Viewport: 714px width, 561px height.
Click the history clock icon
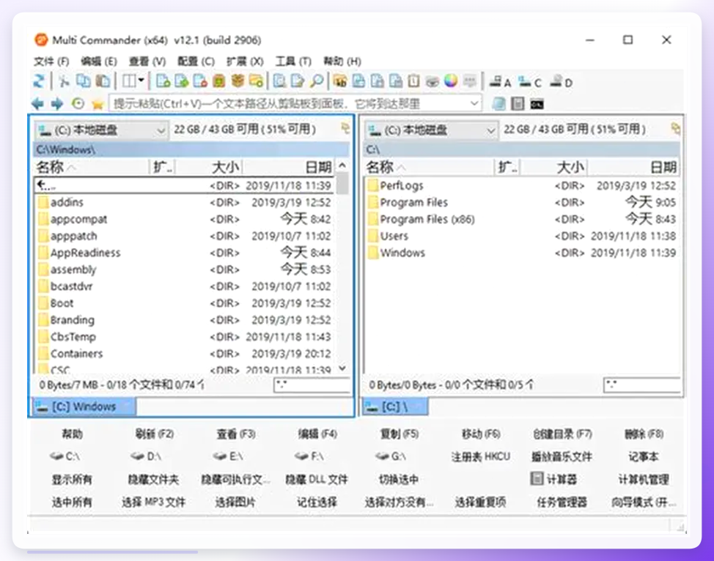coord(78,104)
